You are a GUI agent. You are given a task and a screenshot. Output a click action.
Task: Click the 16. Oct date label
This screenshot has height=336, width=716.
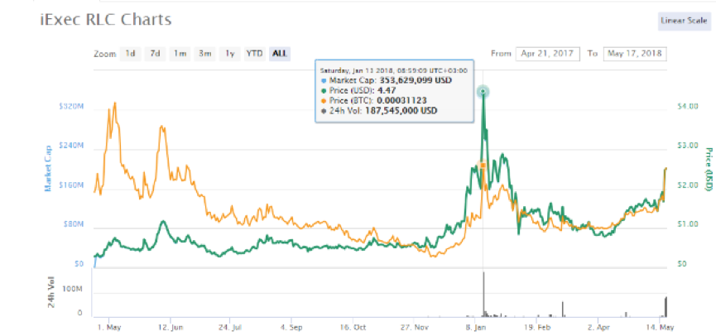click(353, 328)
